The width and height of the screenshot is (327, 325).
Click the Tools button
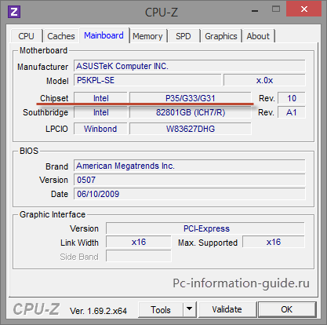pyautogui.click(x=161, y=309)
